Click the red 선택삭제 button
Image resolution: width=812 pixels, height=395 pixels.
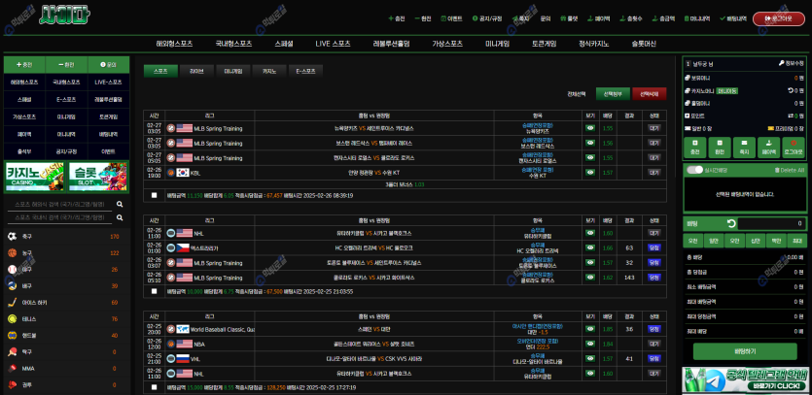[650, 93]
